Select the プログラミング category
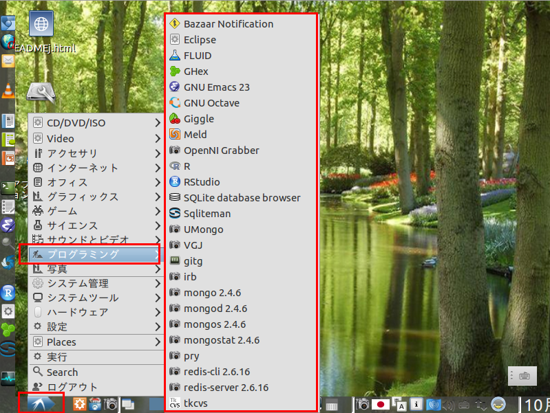550x413 pixels. click(96, 254)
